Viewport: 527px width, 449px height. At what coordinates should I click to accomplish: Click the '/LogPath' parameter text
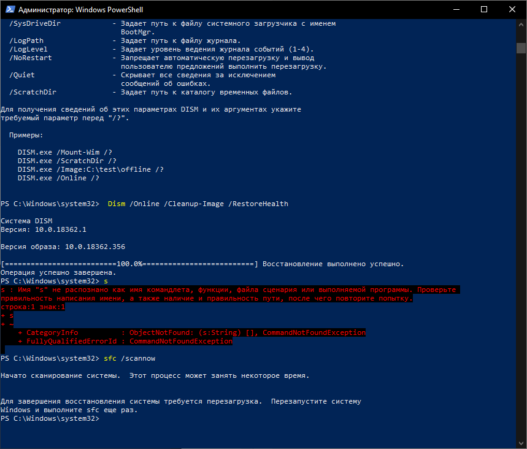click(x=26, y=40)
